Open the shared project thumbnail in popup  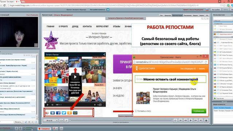tap(143, 98)
